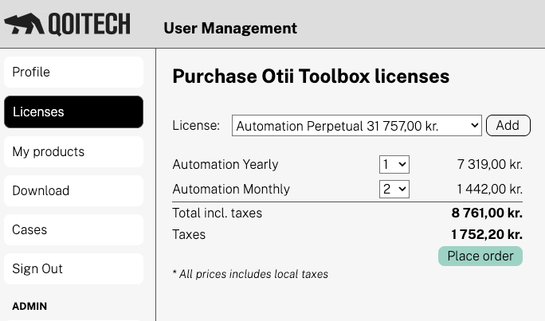545x321 pixels.
Task: Click the User Management heading
Action: pos(230,28)
